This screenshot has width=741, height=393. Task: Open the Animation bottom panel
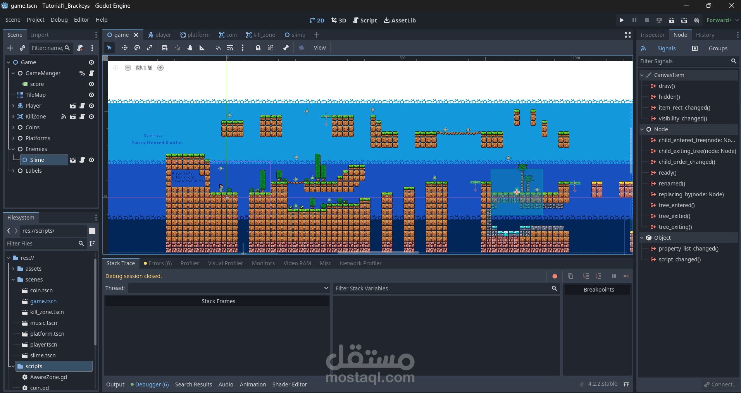[253, 384]
